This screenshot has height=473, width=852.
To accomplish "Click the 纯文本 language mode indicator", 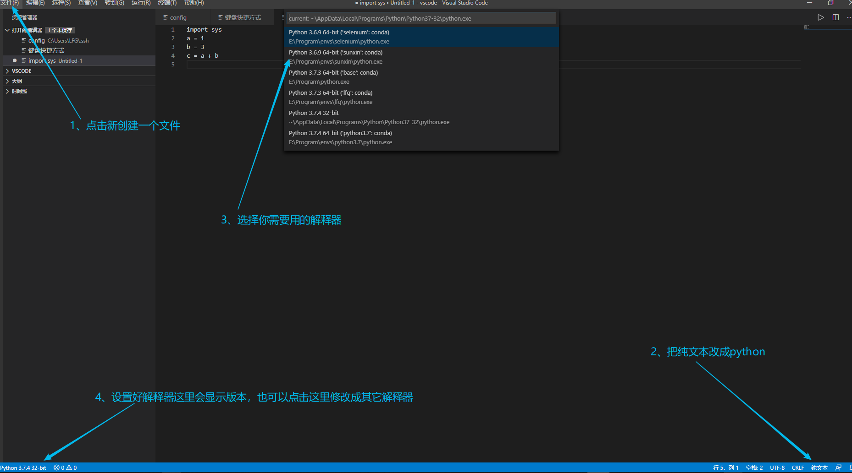I will [819, 468].
